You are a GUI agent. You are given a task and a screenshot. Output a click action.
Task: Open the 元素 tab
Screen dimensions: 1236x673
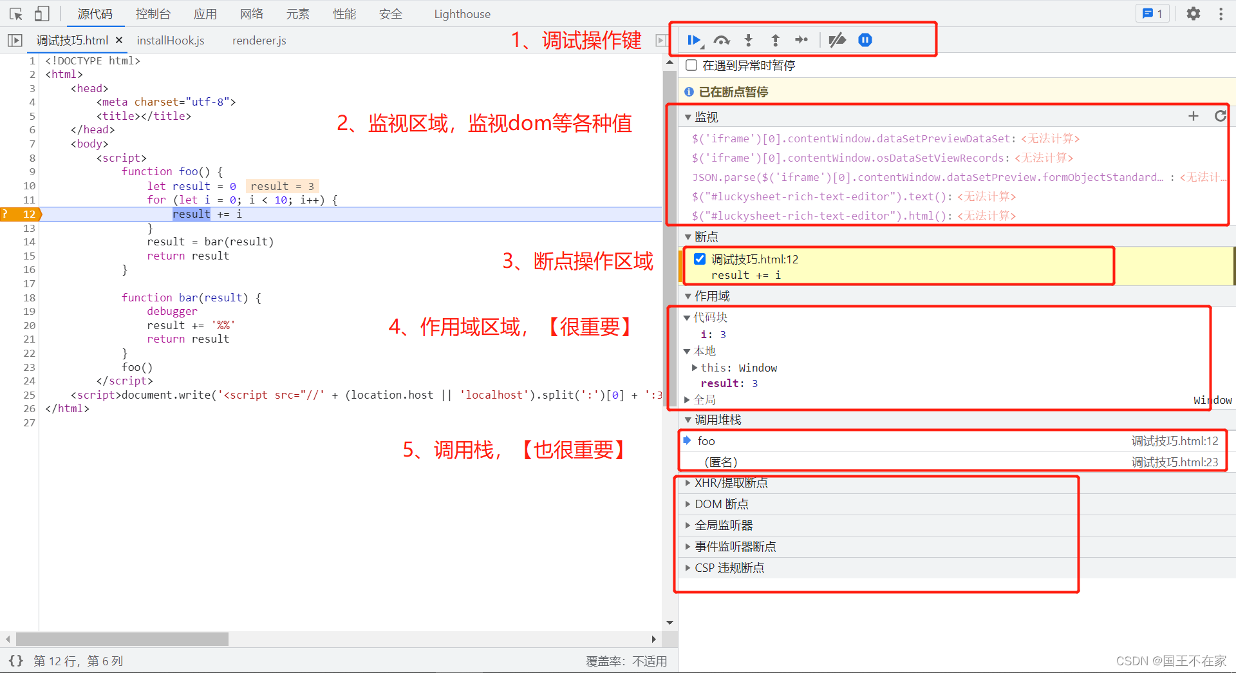click(298, 14)
